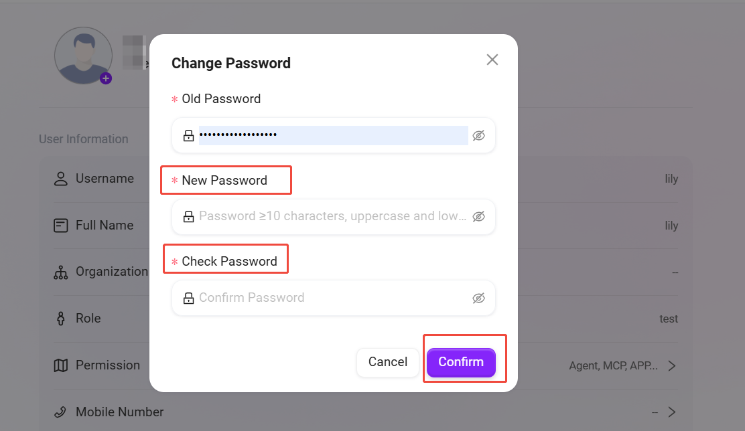Click the Role person icon

[x=61, y=319]
